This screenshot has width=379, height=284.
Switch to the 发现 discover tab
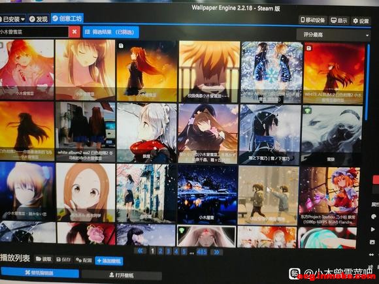tap(39, 19)
